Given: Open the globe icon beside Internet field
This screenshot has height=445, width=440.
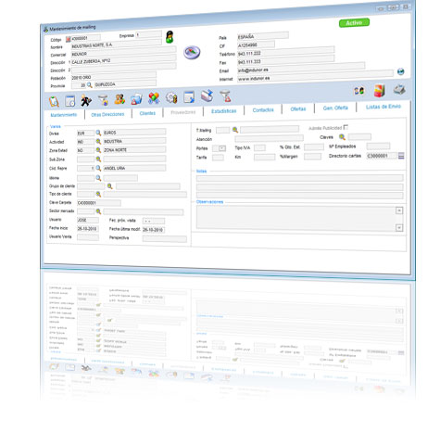Looking at the screenshot, I should [401, 71].
